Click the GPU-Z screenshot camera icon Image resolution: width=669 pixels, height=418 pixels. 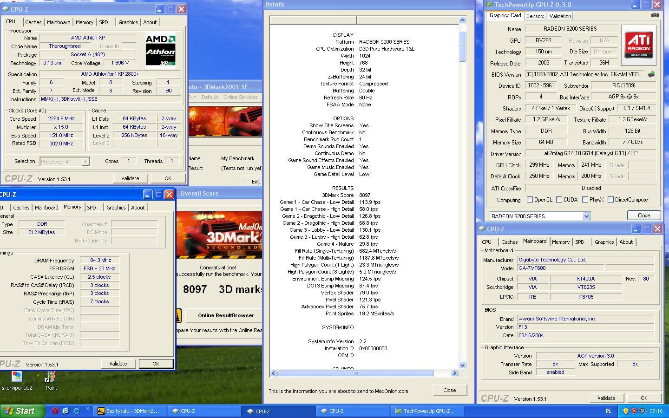pos(655,15)
